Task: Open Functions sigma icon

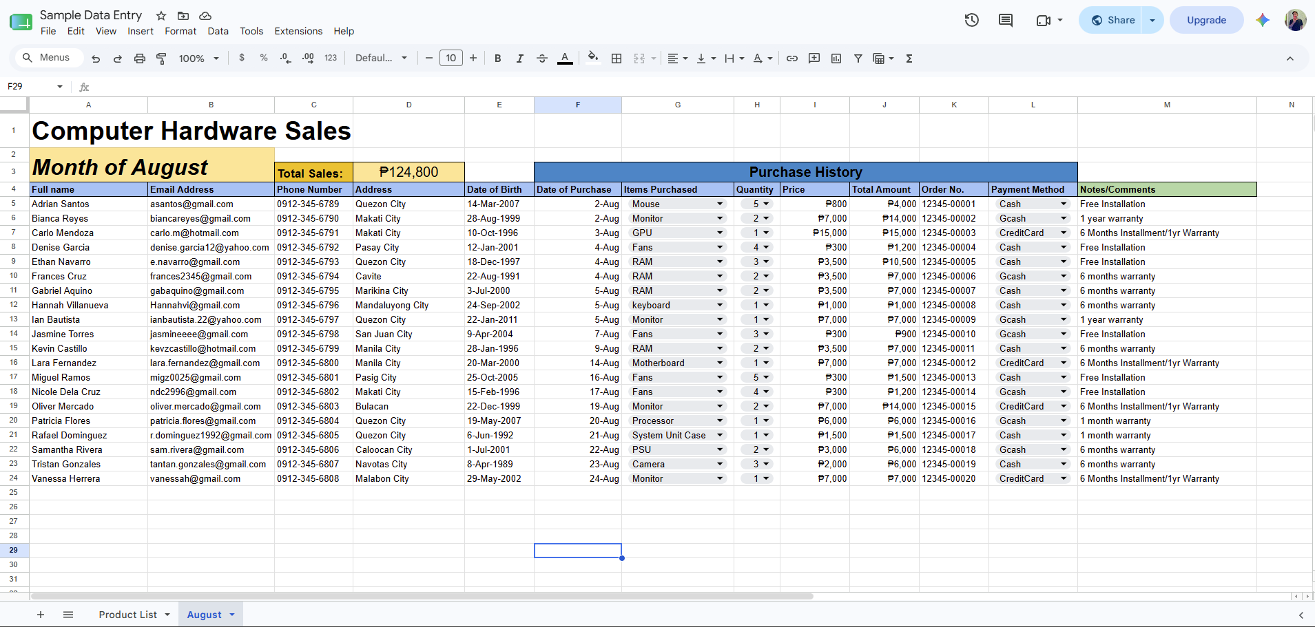Action: point(909,59)
